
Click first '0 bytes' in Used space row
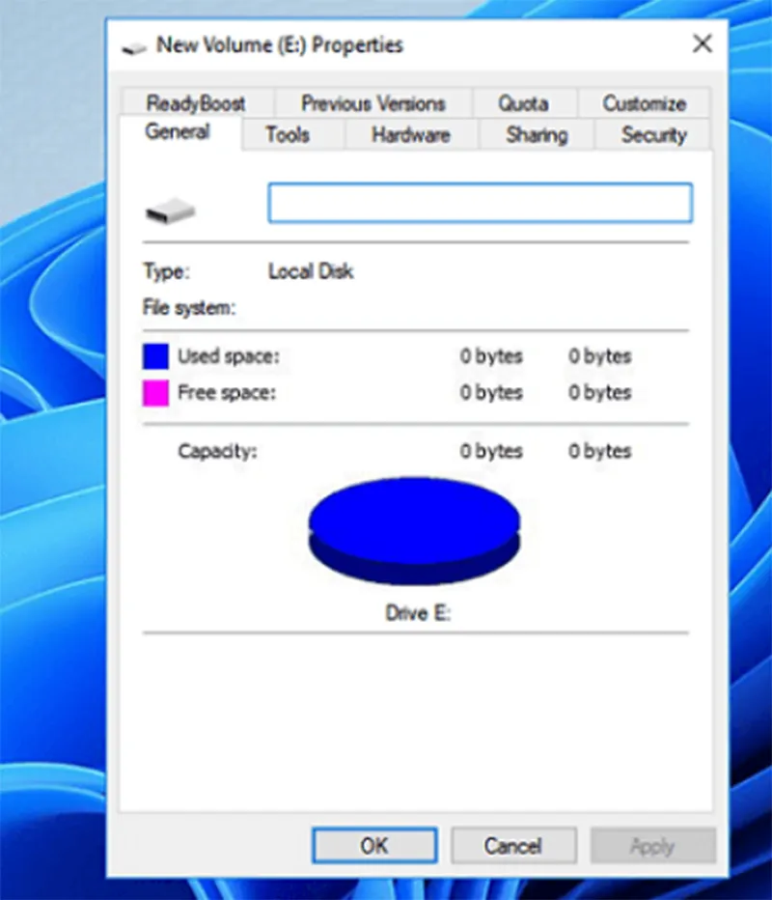point(491,356)
